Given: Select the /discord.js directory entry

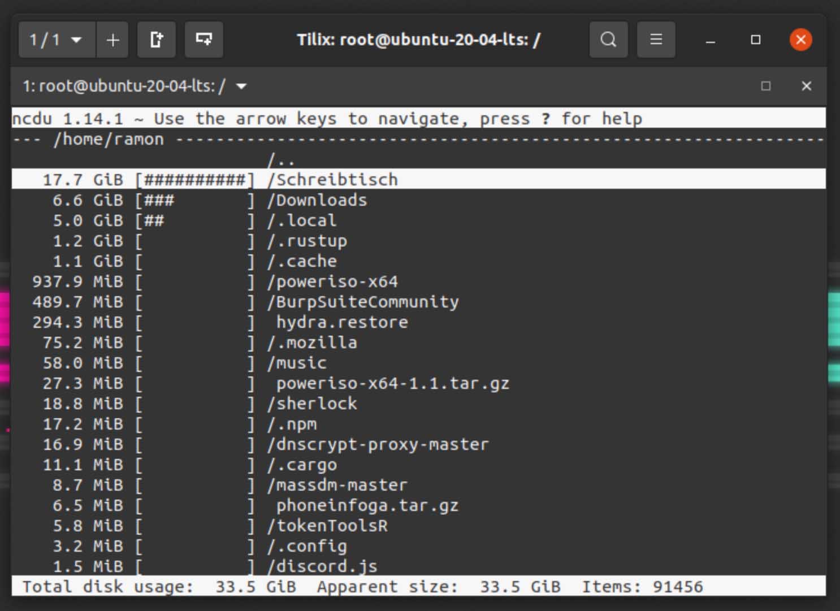Looking at the screenshot, I should pos(419,566).
